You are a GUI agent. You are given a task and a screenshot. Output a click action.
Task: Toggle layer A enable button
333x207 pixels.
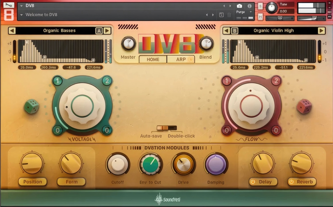pos(99,31)
